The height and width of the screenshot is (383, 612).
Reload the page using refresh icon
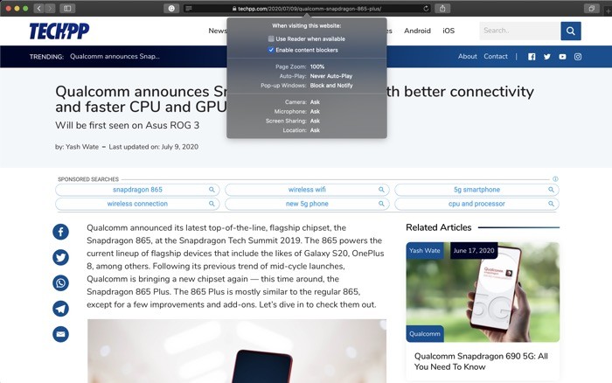click(426, 8)
